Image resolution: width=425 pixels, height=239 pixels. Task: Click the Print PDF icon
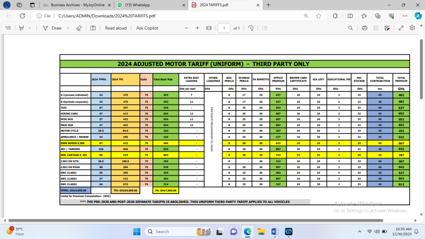click(364, 28)
